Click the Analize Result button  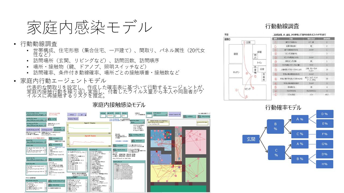pos(73,119)
